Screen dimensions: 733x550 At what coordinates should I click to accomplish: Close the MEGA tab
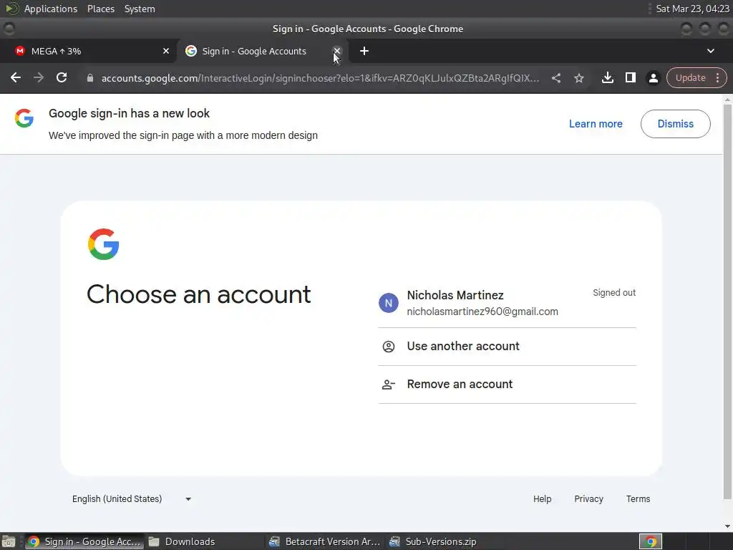pyautogui.click(x=166, y=51)
